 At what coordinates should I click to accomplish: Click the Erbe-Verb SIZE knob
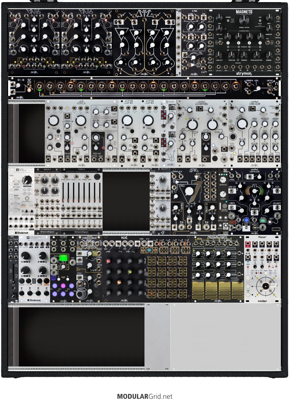243,124
